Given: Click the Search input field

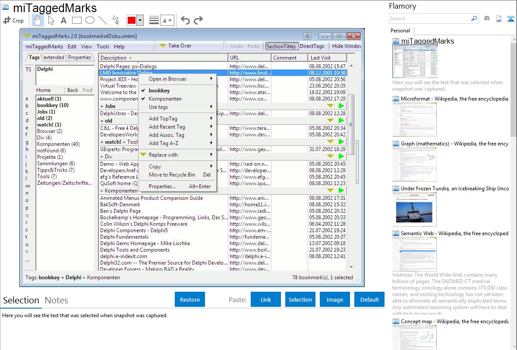Looking at the screenshot, I should coord(429,19).
